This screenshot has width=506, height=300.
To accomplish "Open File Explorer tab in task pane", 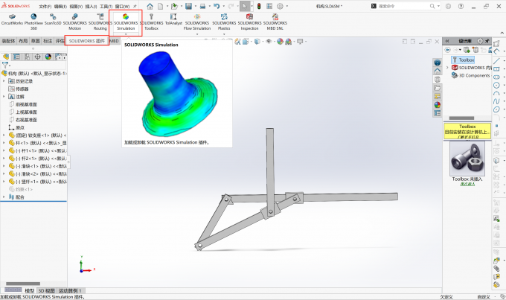I will 438,88.
